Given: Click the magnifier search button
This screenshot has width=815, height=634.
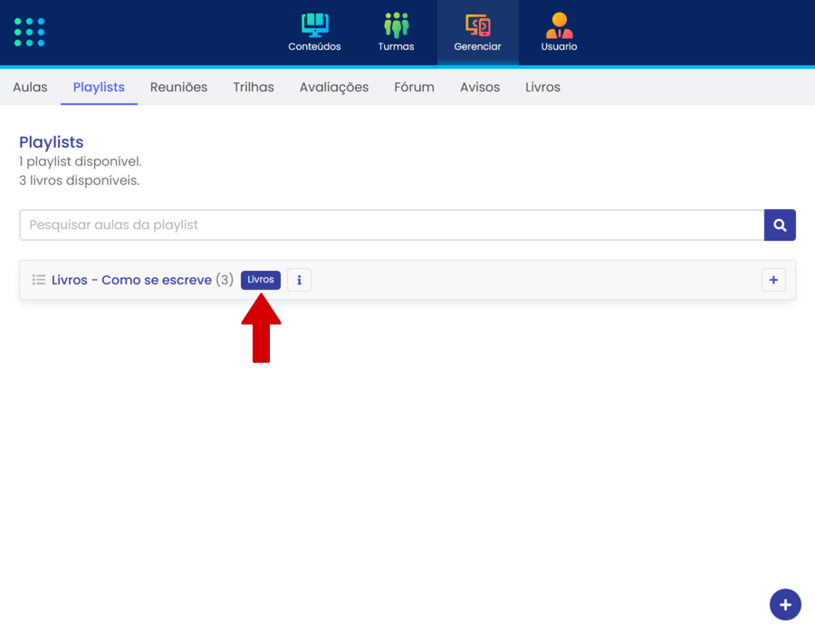Looking at the screenshot, I should [x=780, y=226].
